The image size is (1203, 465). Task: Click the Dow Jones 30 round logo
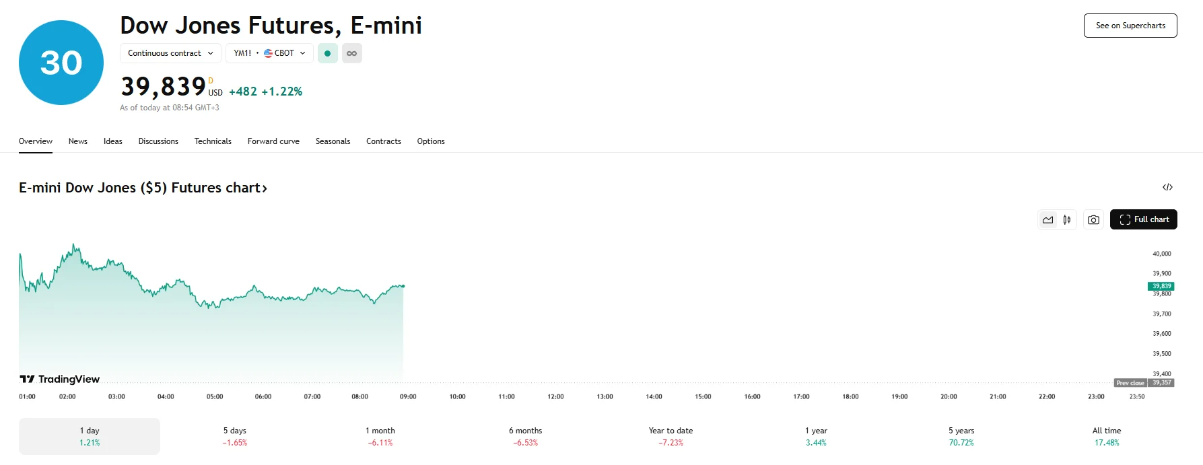coord(61,63)
